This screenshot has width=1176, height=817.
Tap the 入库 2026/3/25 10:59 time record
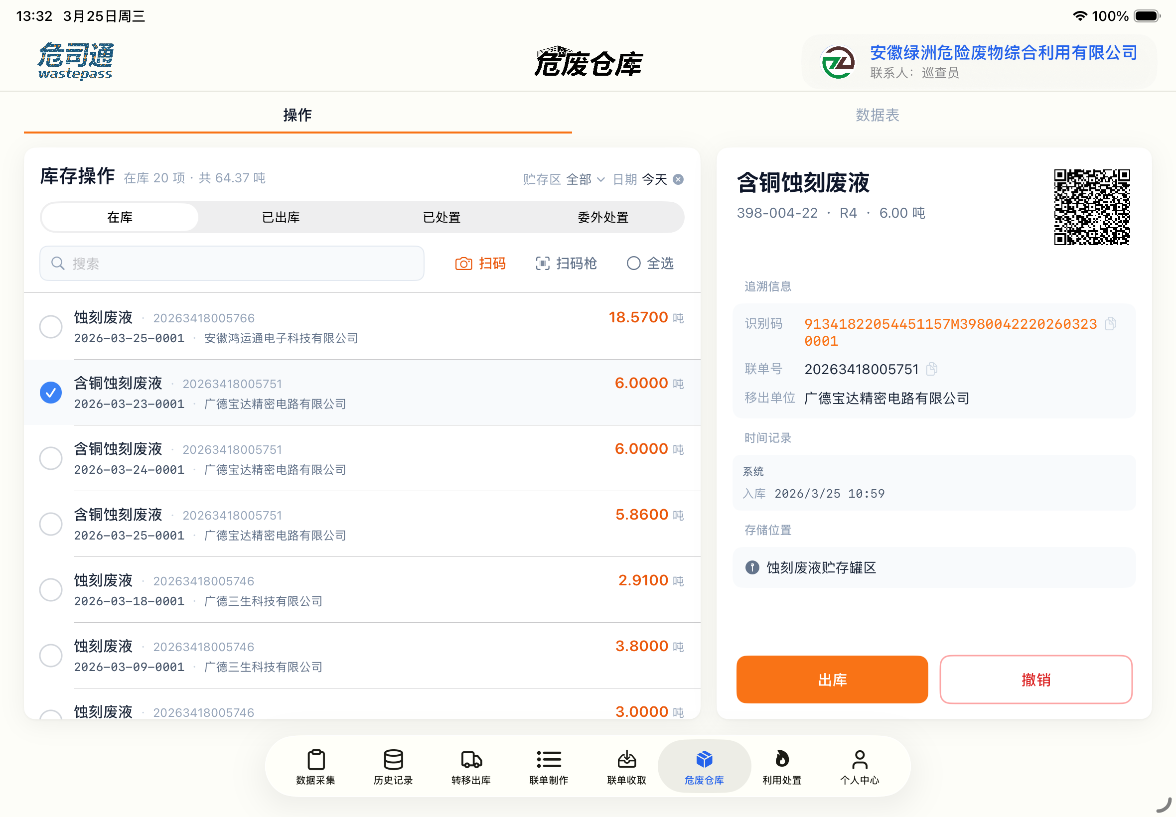[814, 494]
